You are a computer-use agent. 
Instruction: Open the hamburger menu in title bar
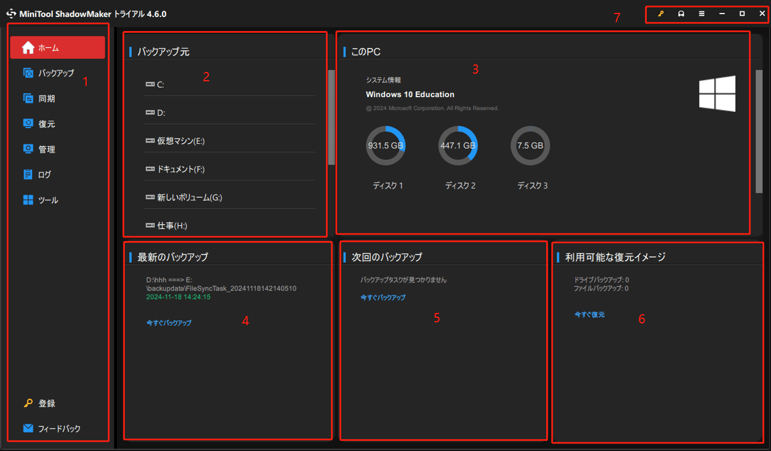coord(701,13)
